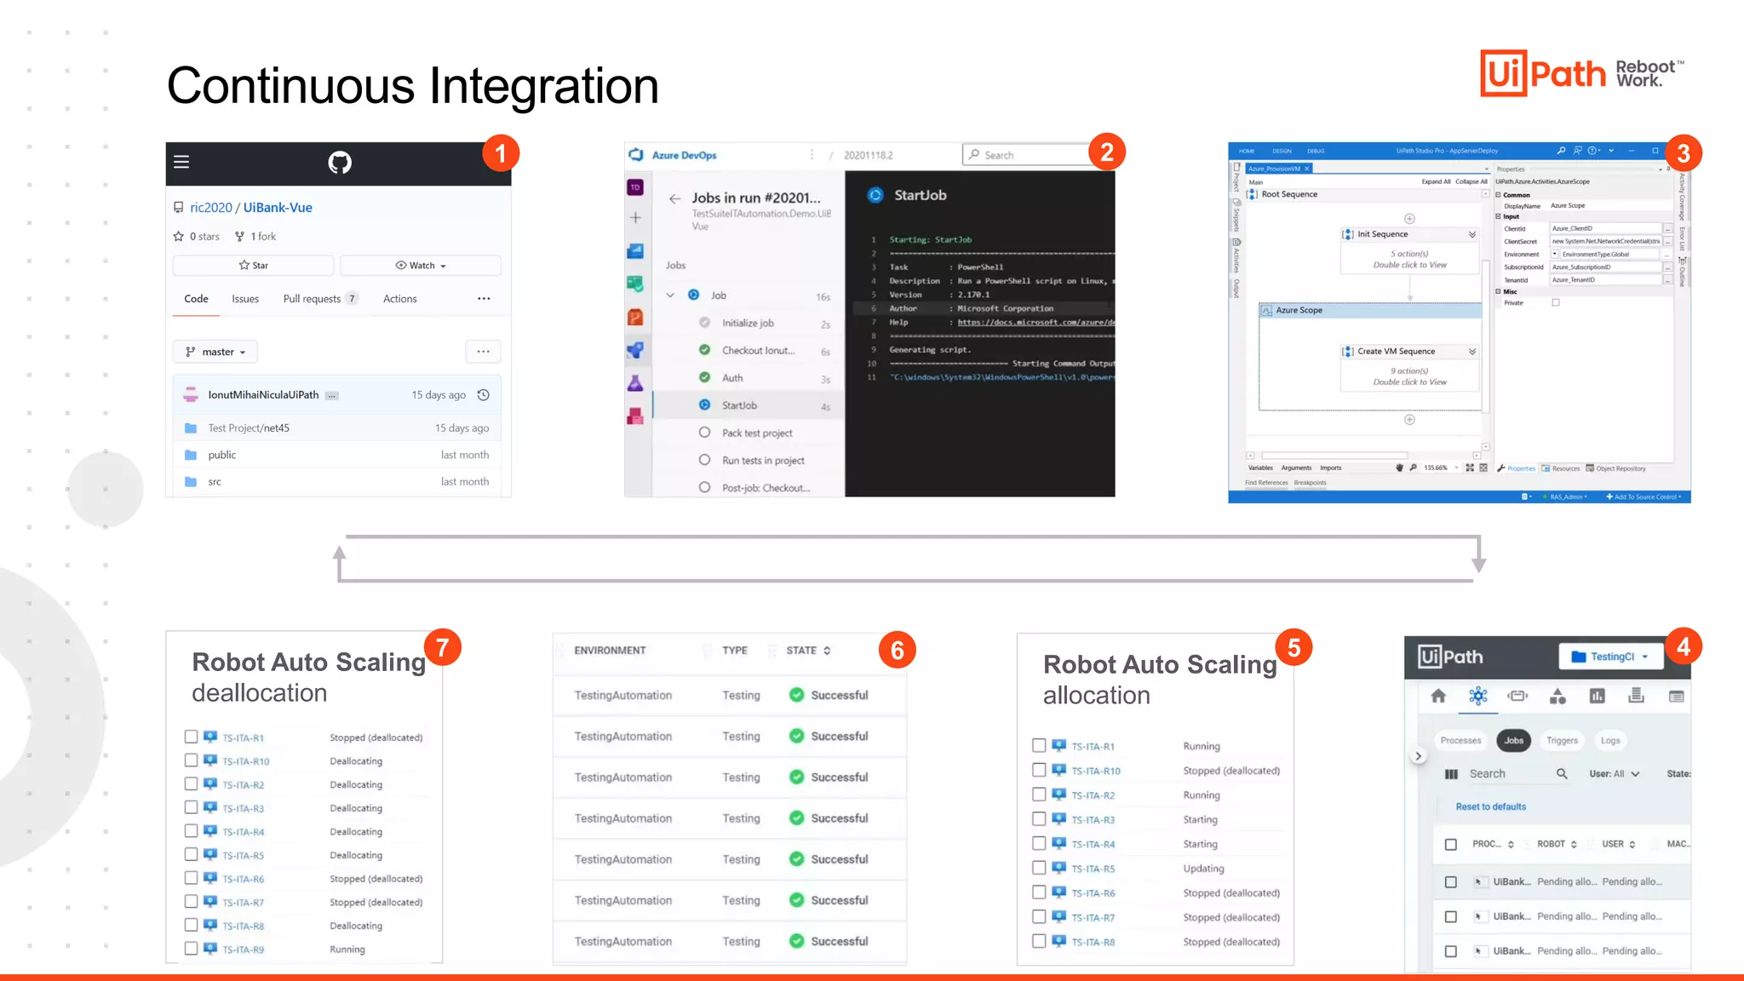This screenshot has width=1744, height=981.
Task: Click the plus icon in Azure DevOps sidebar
Action: click(635, 218)
